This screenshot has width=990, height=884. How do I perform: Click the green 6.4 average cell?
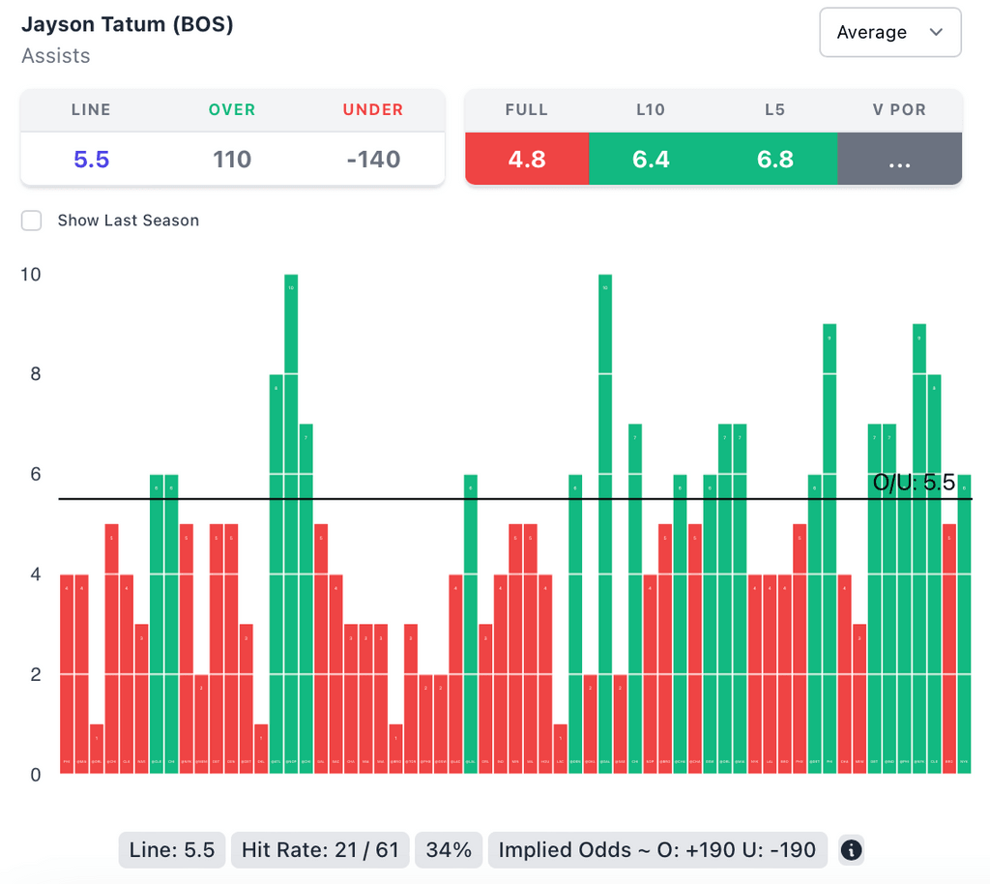[x=651, y=159]
